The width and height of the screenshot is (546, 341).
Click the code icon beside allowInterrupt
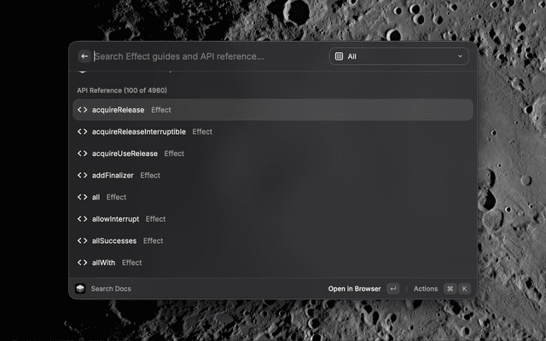(82, 219)
